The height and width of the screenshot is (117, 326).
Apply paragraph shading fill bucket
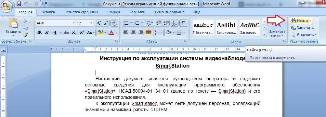(x=168, y=32)
